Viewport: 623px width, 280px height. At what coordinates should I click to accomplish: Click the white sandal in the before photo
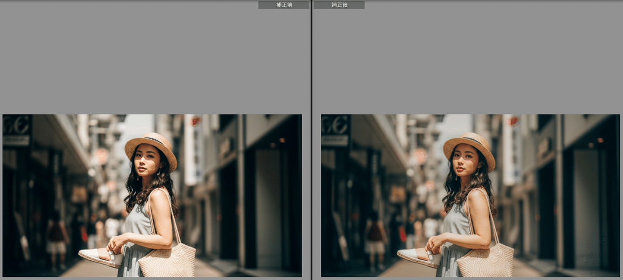coord(100,256)
